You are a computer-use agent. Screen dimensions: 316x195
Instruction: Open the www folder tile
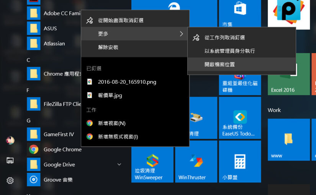tap(289, 140)
